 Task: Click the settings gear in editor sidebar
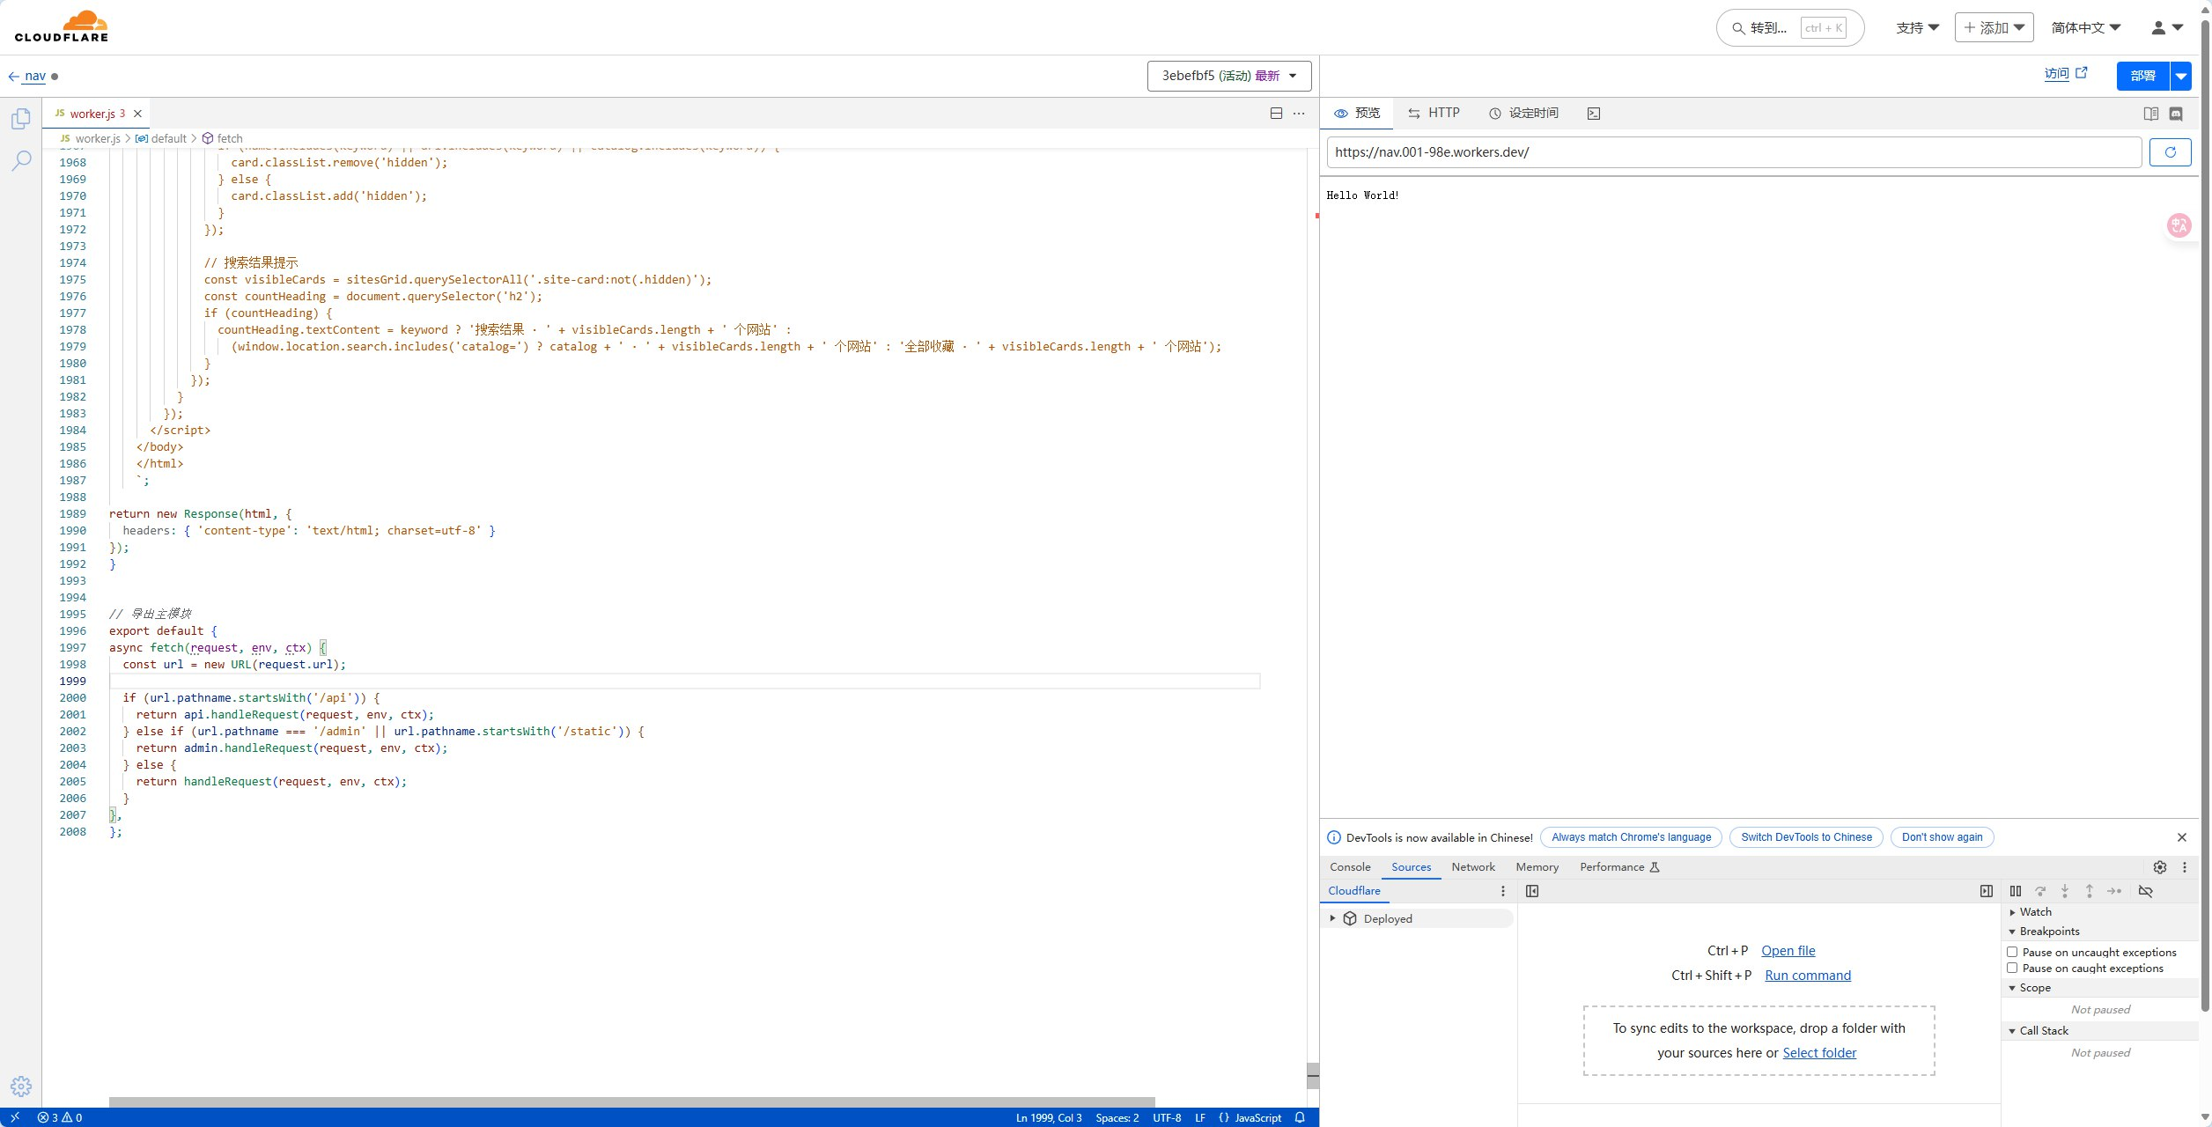click(x=21, y=1086)
